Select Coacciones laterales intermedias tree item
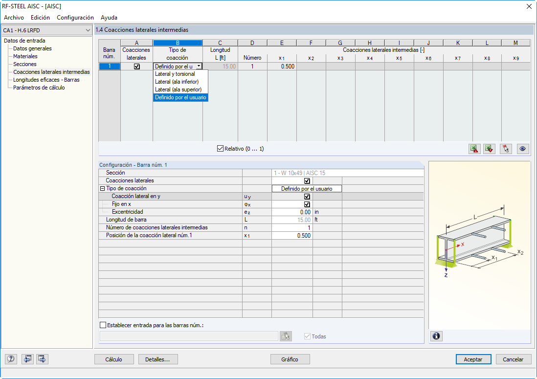The height and width of the screenshot is (379, 537). 51,72
